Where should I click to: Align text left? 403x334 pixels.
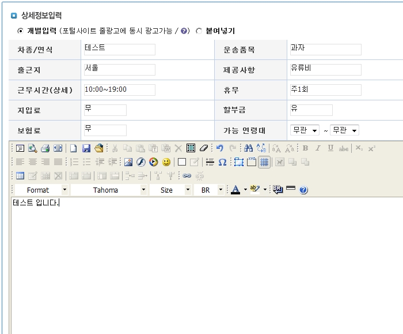(x=20, y=162)
